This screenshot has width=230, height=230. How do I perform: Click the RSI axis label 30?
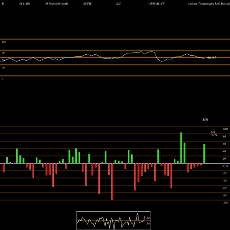3,68
